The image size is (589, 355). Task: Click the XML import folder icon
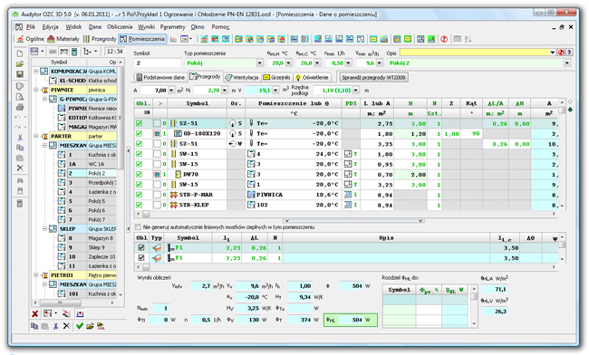[x=101, y=326]
